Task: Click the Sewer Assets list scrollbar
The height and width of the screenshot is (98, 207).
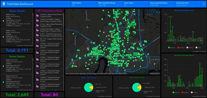Action: (33, 74)
